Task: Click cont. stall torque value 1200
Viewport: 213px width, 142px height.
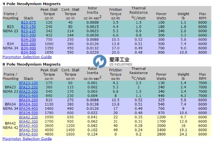Action: pos(70,126)
